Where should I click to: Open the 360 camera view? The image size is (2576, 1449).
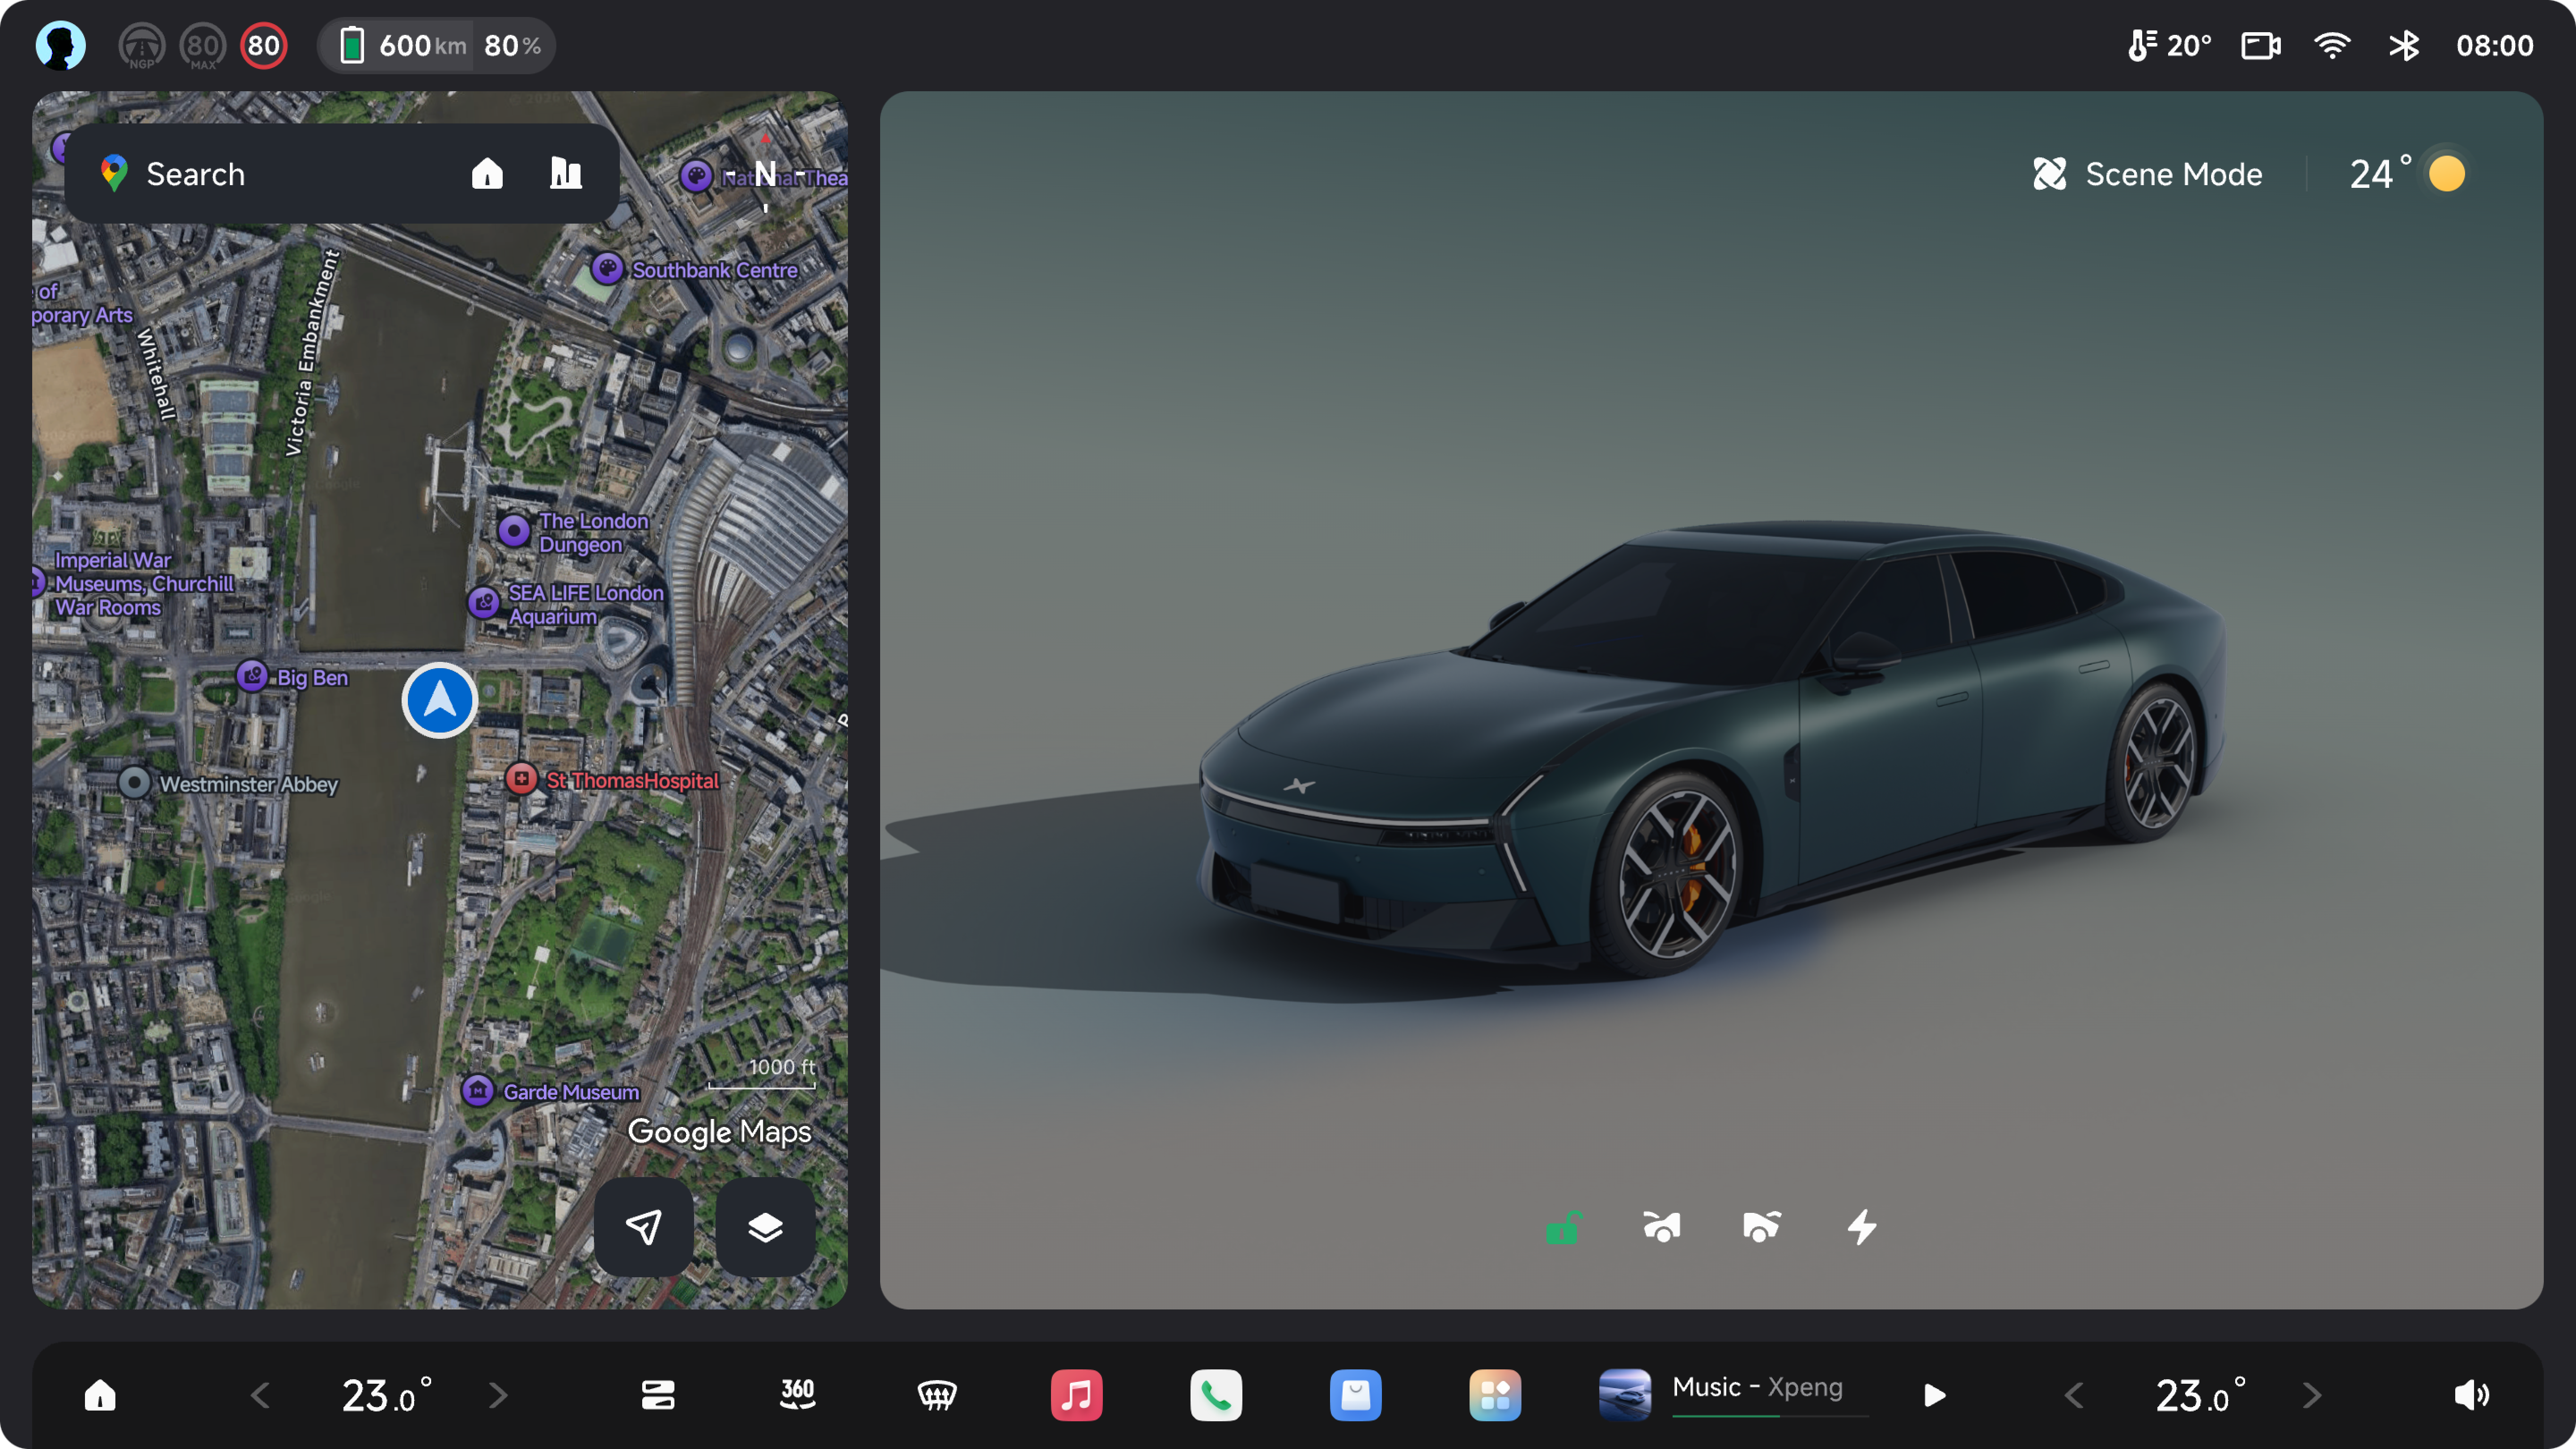pyautogui.click(x=797, y=1395)
